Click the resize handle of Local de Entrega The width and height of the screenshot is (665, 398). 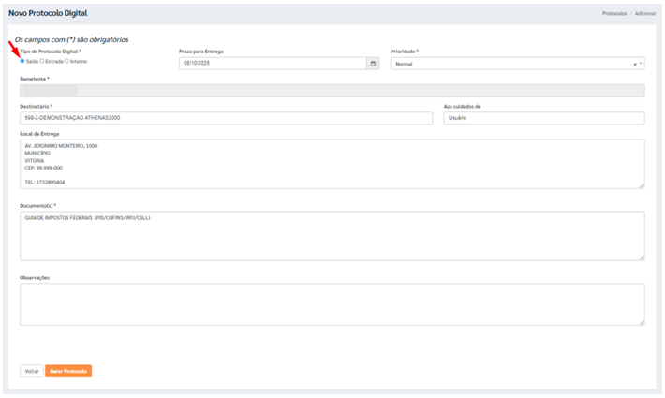click(642, 185)
